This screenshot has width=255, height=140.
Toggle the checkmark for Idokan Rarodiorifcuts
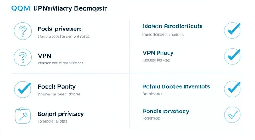(232, 30)
